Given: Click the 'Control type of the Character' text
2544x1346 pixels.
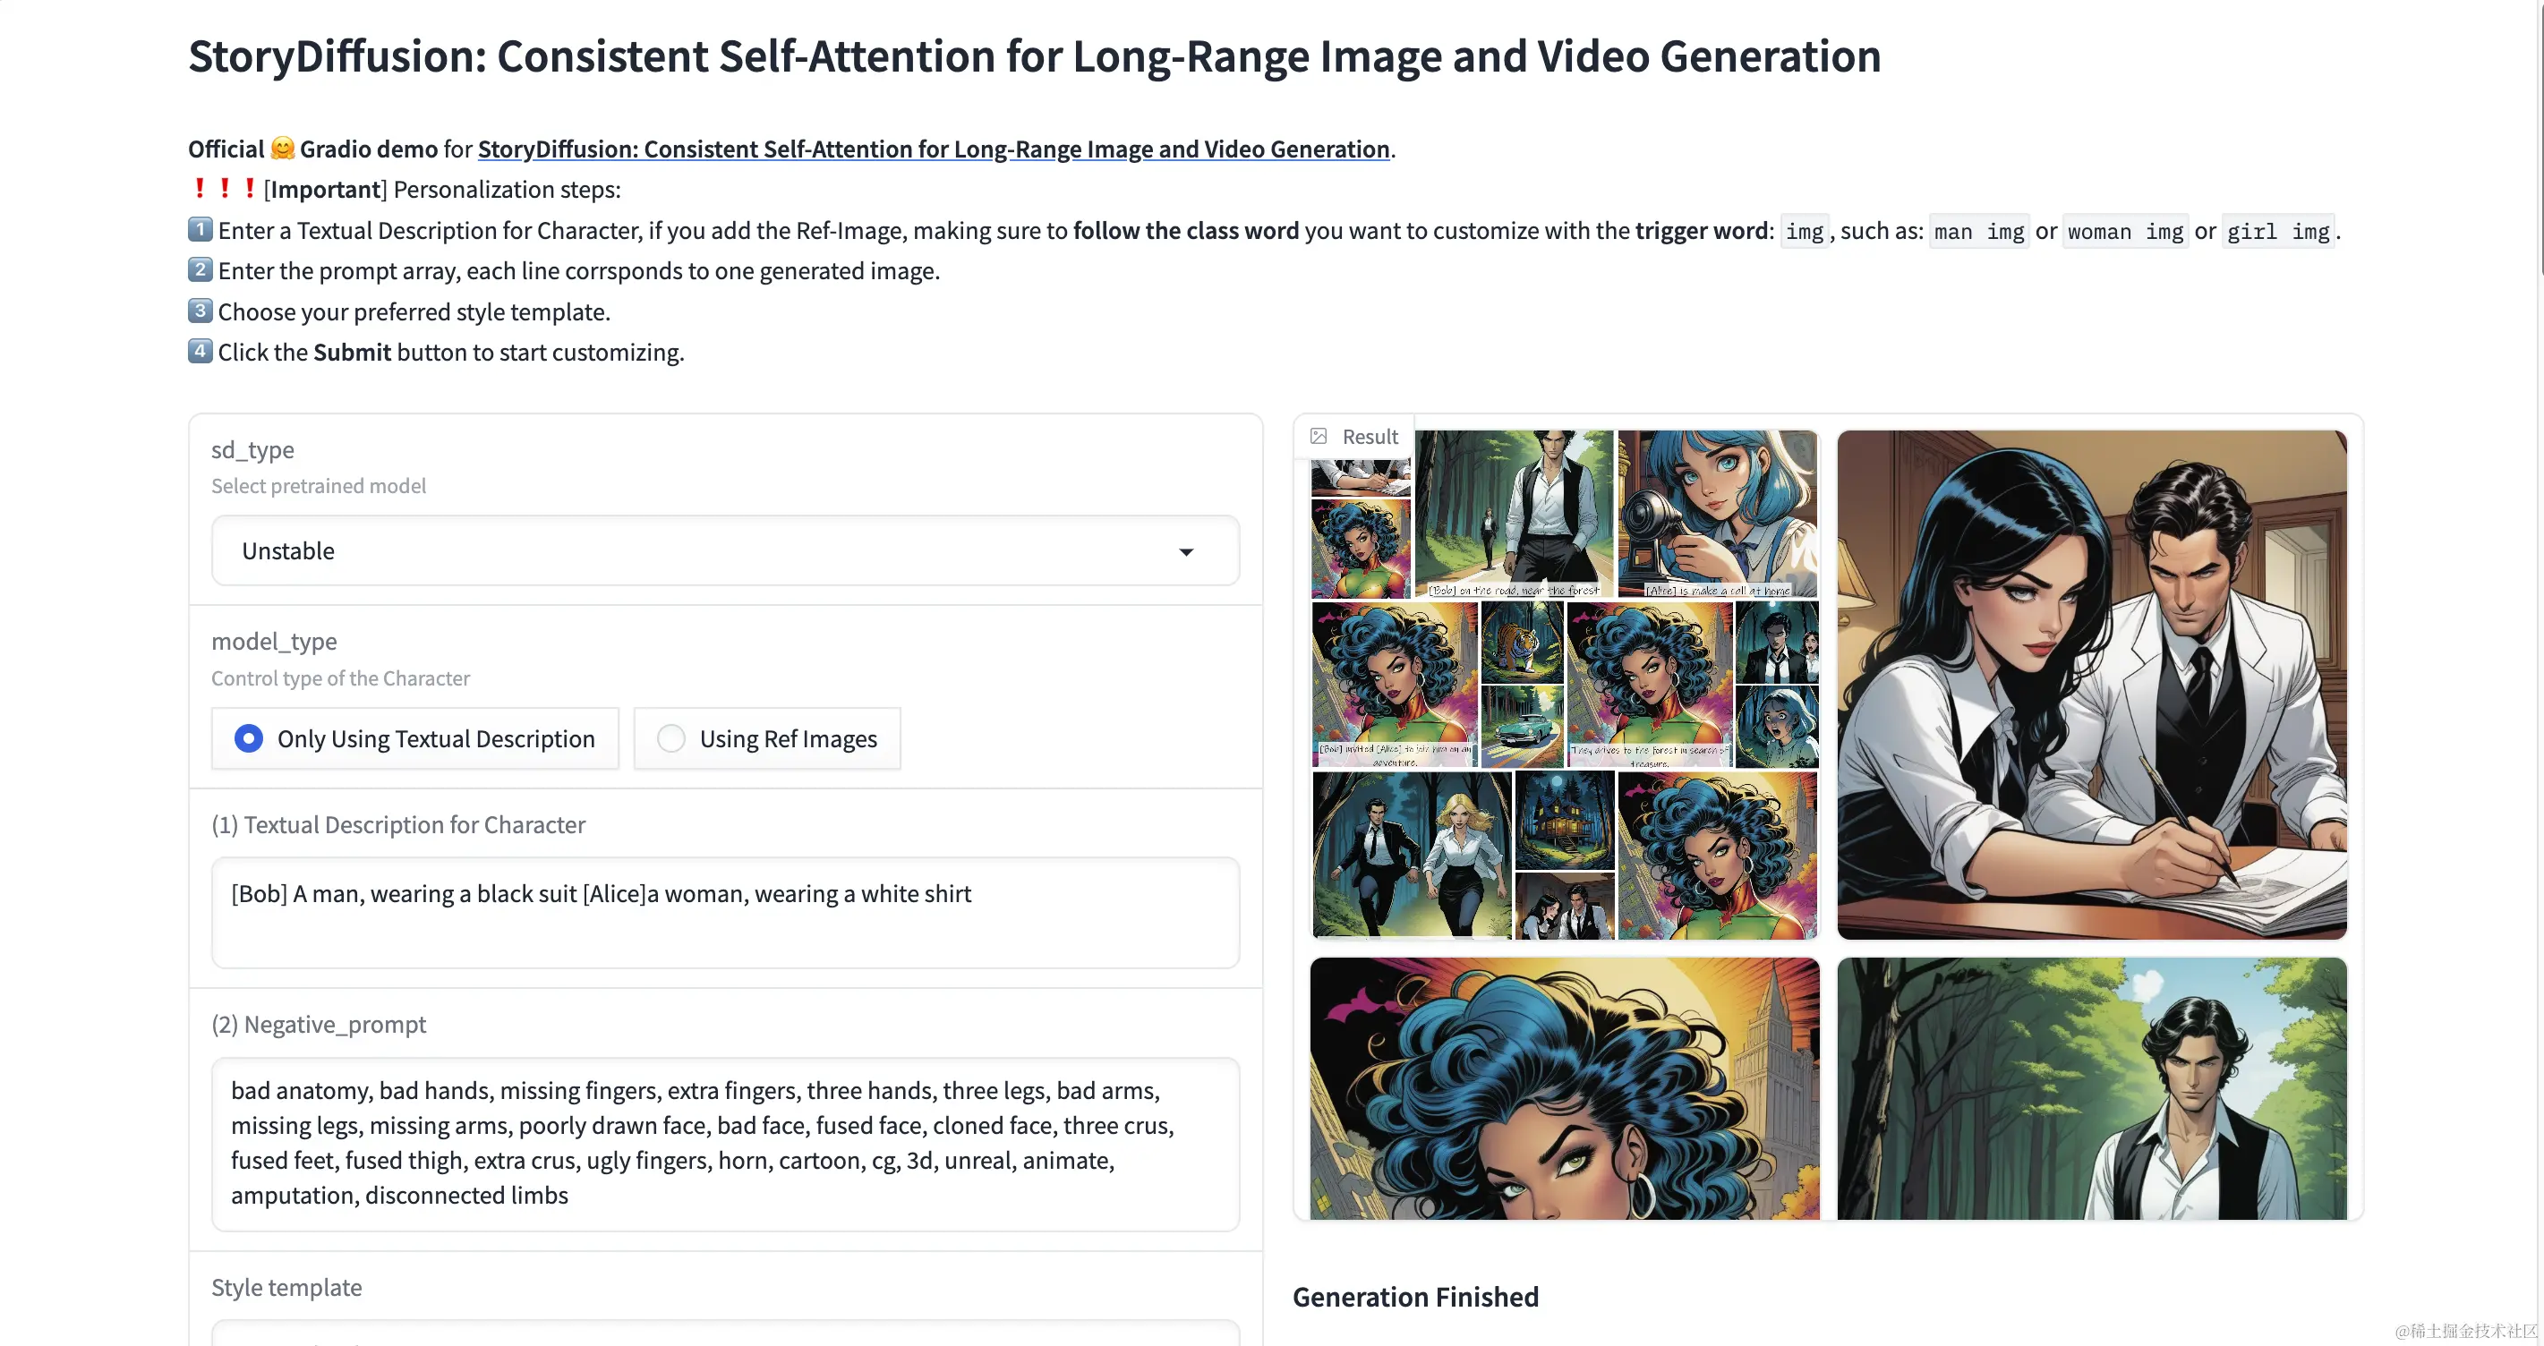Looking at the screenshot, I should point(341,678).
